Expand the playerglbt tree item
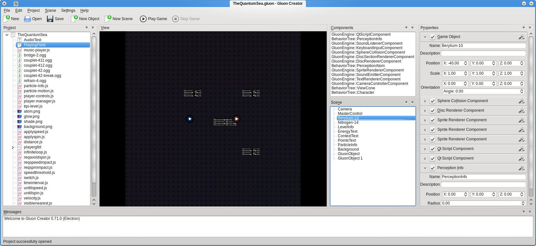 13,147
